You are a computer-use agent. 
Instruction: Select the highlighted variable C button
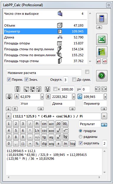tap(80, 97)
